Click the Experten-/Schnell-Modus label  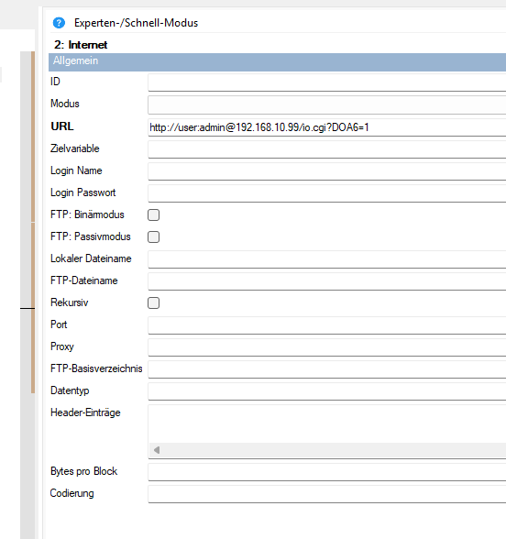tap(136, 23)
